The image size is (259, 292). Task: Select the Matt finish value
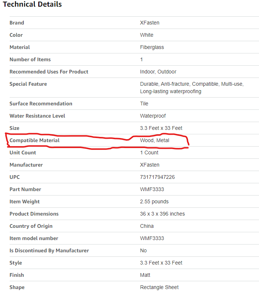click(x=145, y=275)
